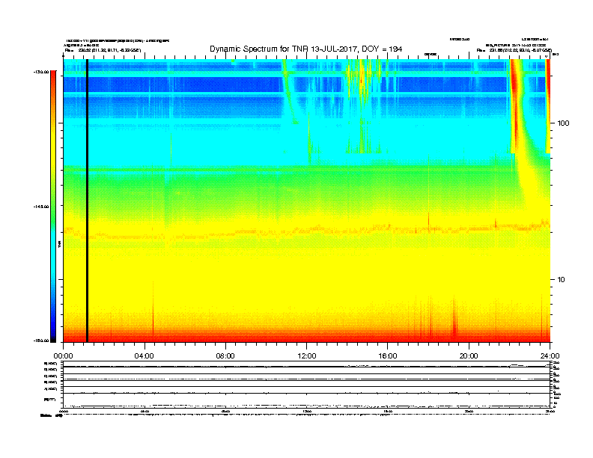Click the 100 frequency axis label
Viewport: 593px width, 458px height.
pos(563,123)
